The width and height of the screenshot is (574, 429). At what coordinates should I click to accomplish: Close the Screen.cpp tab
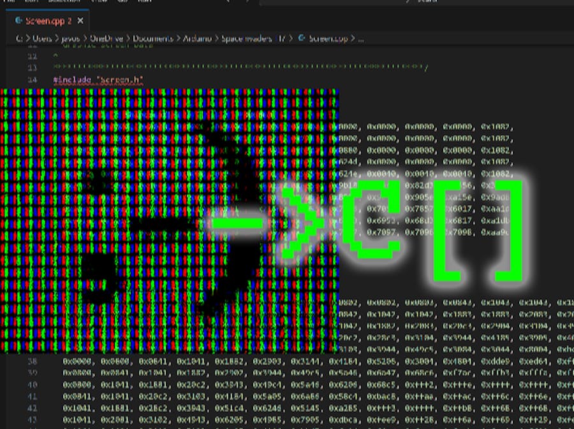click(80, 21)
